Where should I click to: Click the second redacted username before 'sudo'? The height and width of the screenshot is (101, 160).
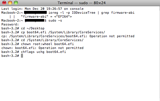(x=35, y=20)
